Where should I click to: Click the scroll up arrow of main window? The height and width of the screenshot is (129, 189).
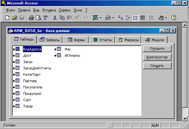[x=185, y=25]
